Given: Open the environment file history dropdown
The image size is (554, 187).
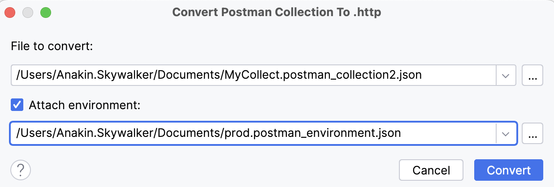Looking at the screenshot, I should (x=506, y=133).
